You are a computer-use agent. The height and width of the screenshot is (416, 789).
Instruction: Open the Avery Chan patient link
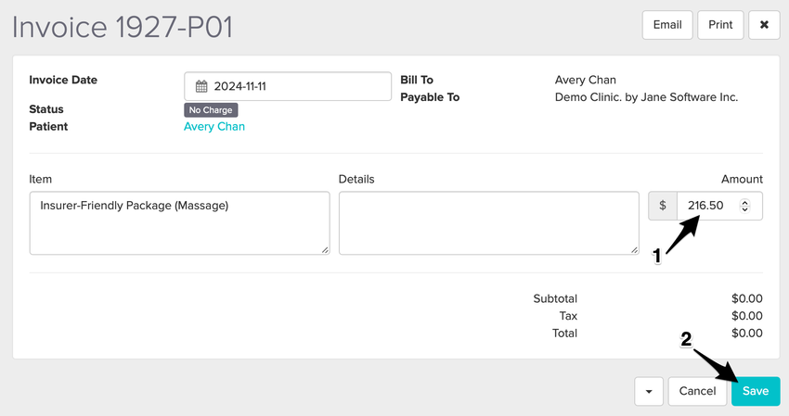214,127
